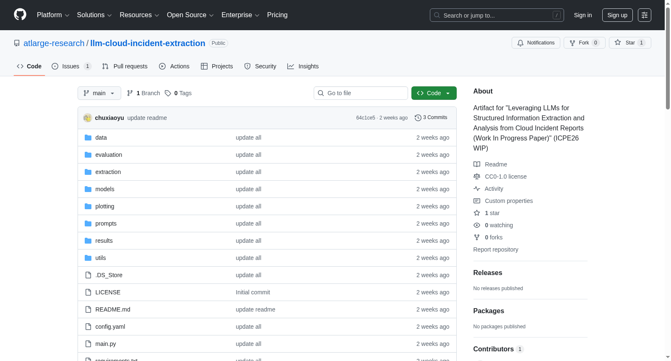Expand the Platform menu
Viewport: 671px width, 361px height.
53,15
